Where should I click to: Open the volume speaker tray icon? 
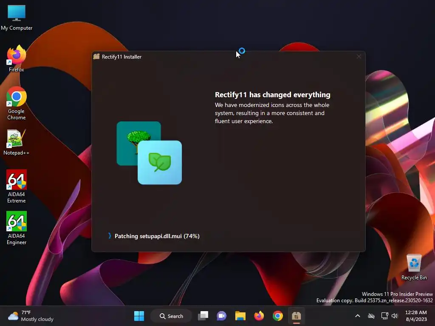(395, 316)
